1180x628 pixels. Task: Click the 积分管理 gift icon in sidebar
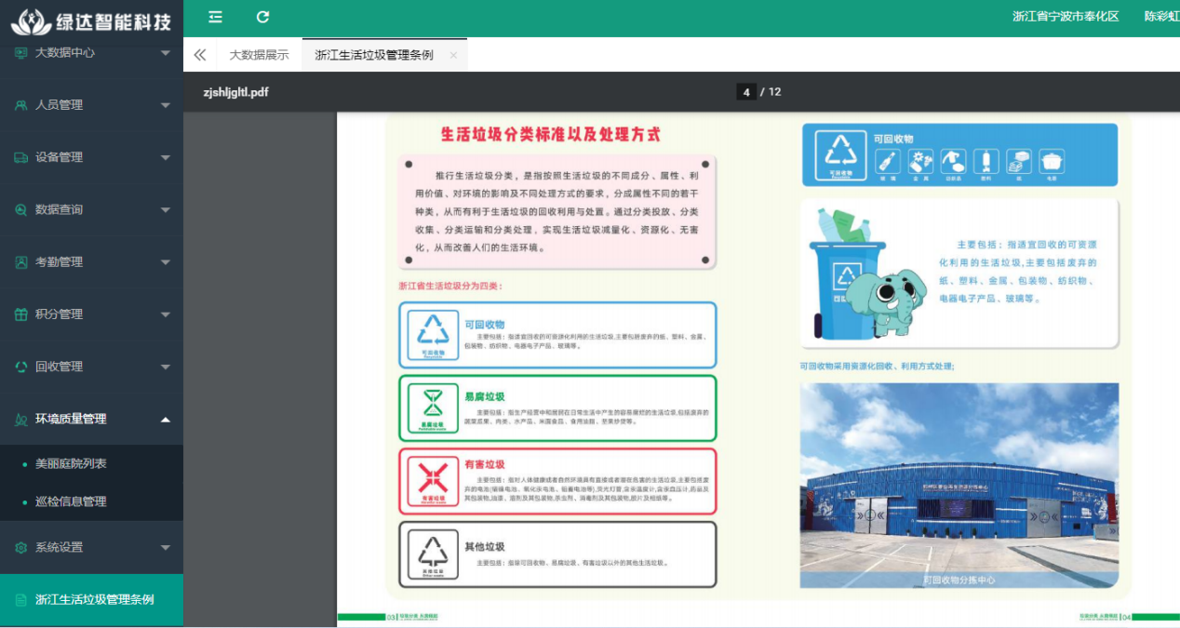pos(20,314)
